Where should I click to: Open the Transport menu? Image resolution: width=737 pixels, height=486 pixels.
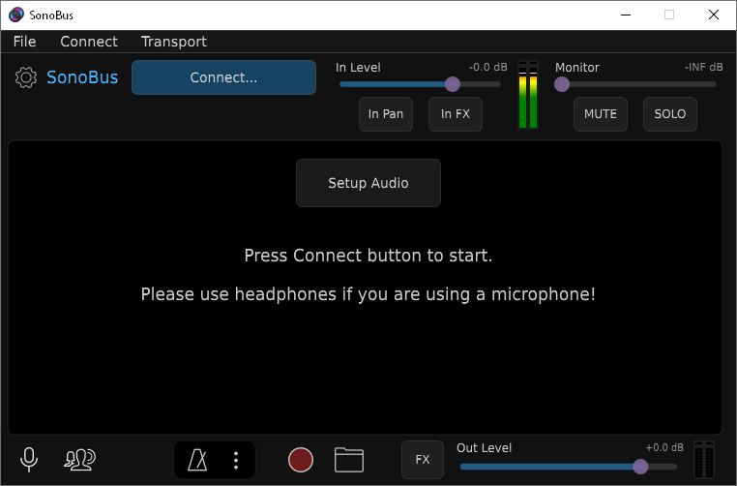click(x=174, y=42)
